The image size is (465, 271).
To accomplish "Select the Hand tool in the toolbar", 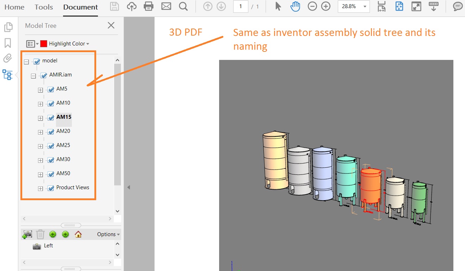I will (x=295, y=6).
